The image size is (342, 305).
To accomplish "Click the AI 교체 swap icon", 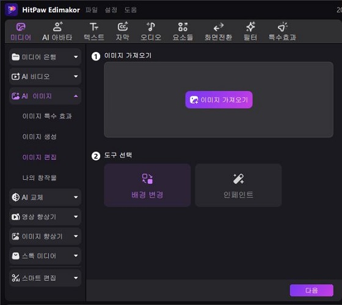I will tap(15, 197).
